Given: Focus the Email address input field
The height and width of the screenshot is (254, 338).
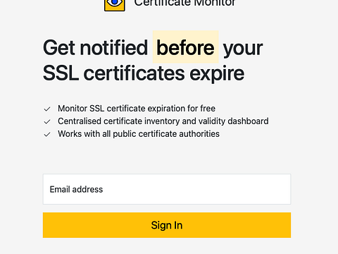Looking at the screenshot, I should [167, 189].
